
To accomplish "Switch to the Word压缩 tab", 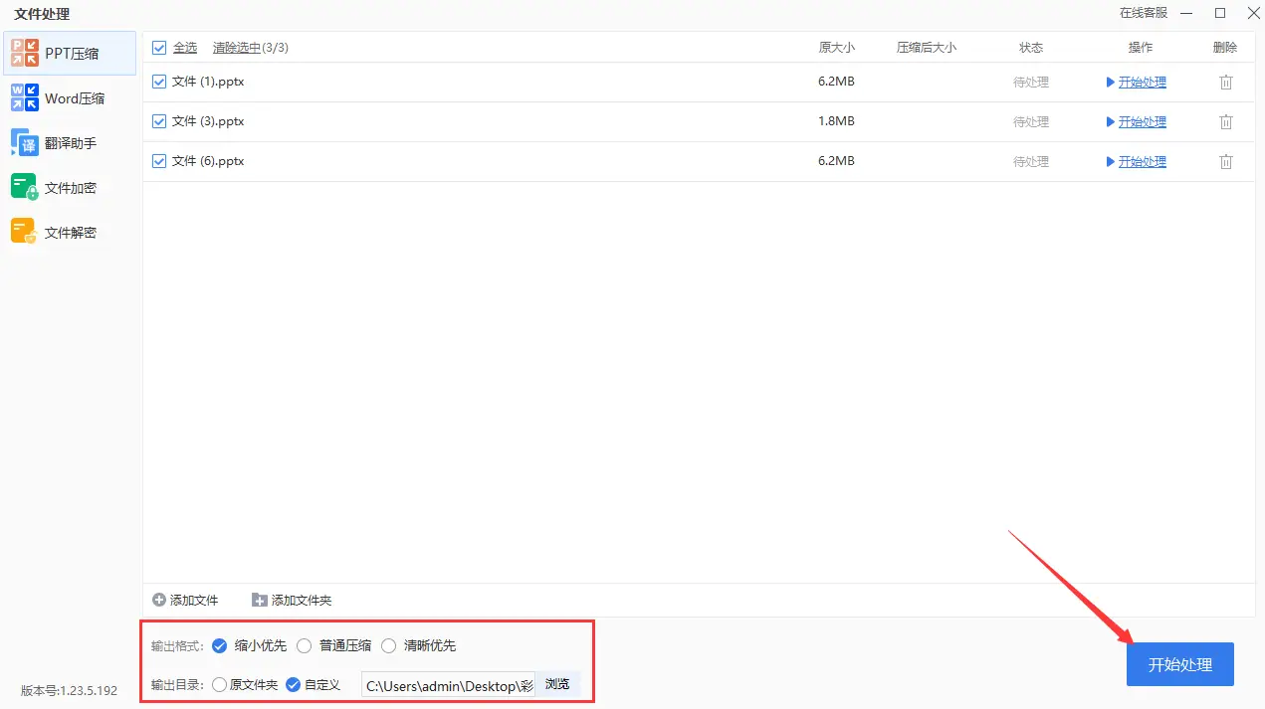I will pos(24,97).
